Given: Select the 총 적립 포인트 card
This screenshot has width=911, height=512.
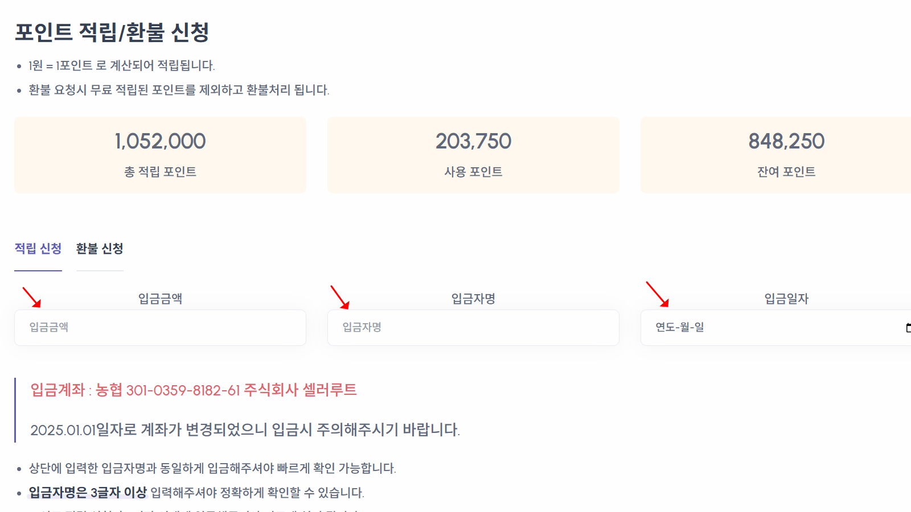Looking at the screenshot, I should tap(160, 155).
